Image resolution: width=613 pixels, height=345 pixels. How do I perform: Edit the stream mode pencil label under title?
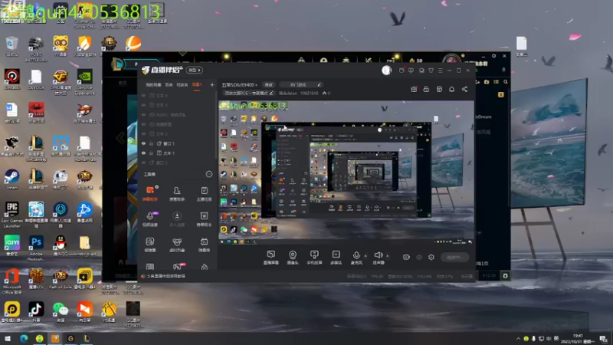click(248, 93)
